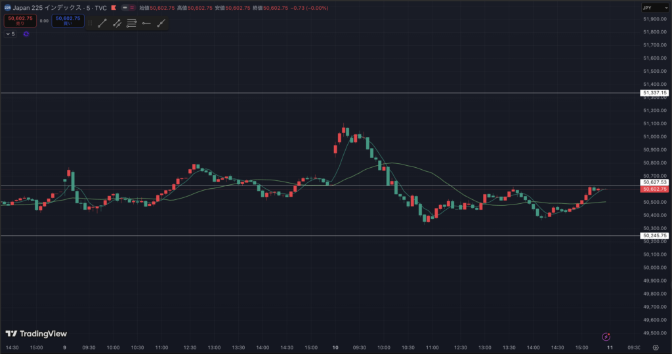Viewport: 672px width, 354px height.
Task: Click the purple lightning event icon
Action: 608,336
